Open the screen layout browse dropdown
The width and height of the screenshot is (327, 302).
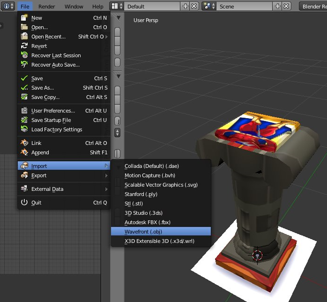click(116, 7)
